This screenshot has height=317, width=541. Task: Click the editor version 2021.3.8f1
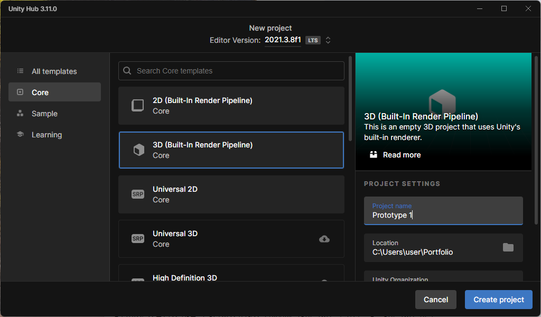click(283, 40)
